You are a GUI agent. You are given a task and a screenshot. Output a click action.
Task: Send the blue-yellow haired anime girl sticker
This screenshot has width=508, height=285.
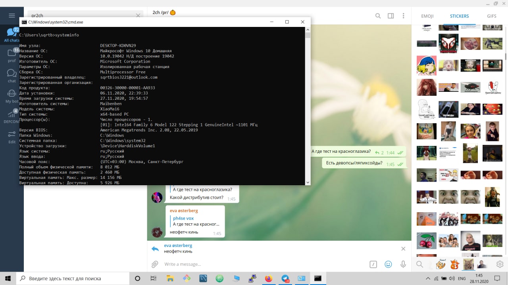(x=427, y=65)
